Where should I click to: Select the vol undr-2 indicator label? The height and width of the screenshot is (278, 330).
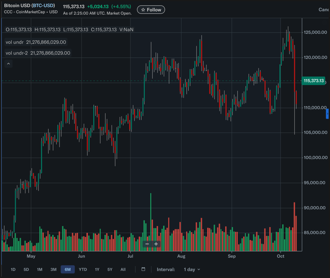(x=17, y=53)
